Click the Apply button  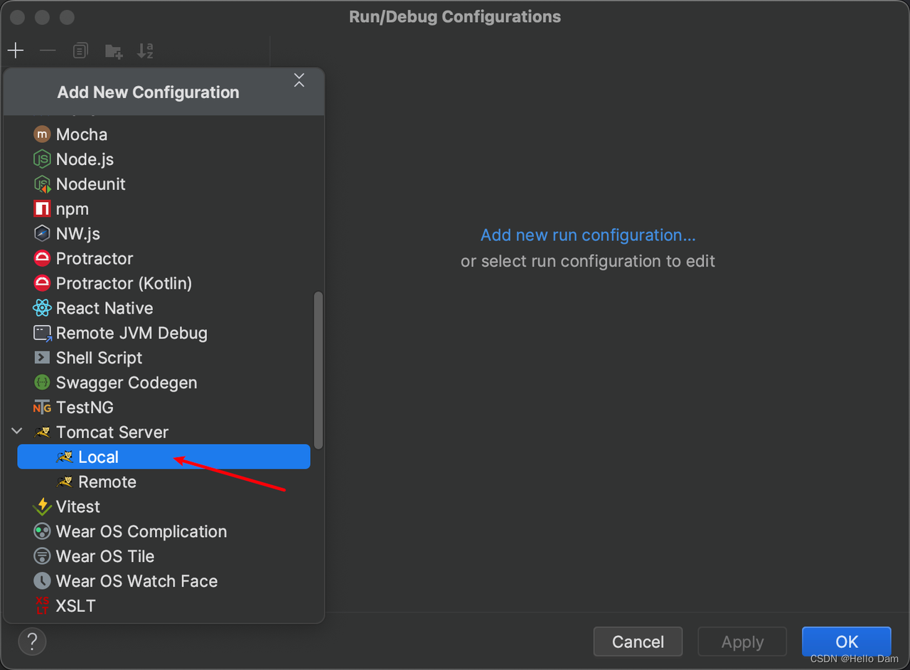[742, 642]
